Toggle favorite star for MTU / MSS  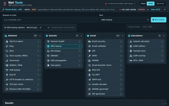(162, 60)
